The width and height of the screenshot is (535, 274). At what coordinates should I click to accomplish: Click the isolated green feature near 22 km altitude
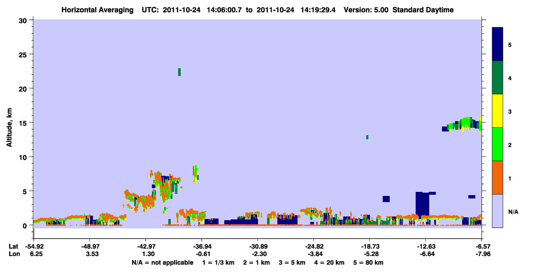click(x=179, y=72)
